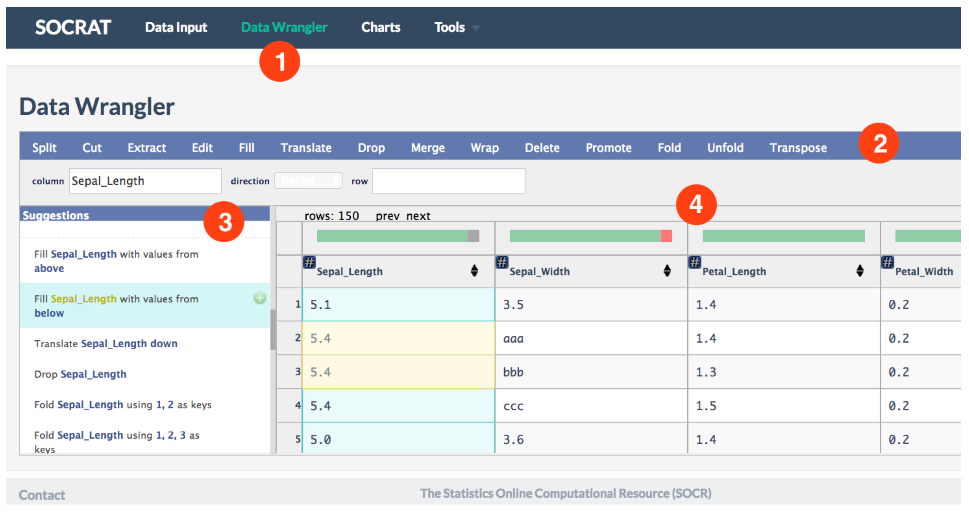Click the number type icon on Petal_Length
The image size is (969, 515).
(694, 262)
